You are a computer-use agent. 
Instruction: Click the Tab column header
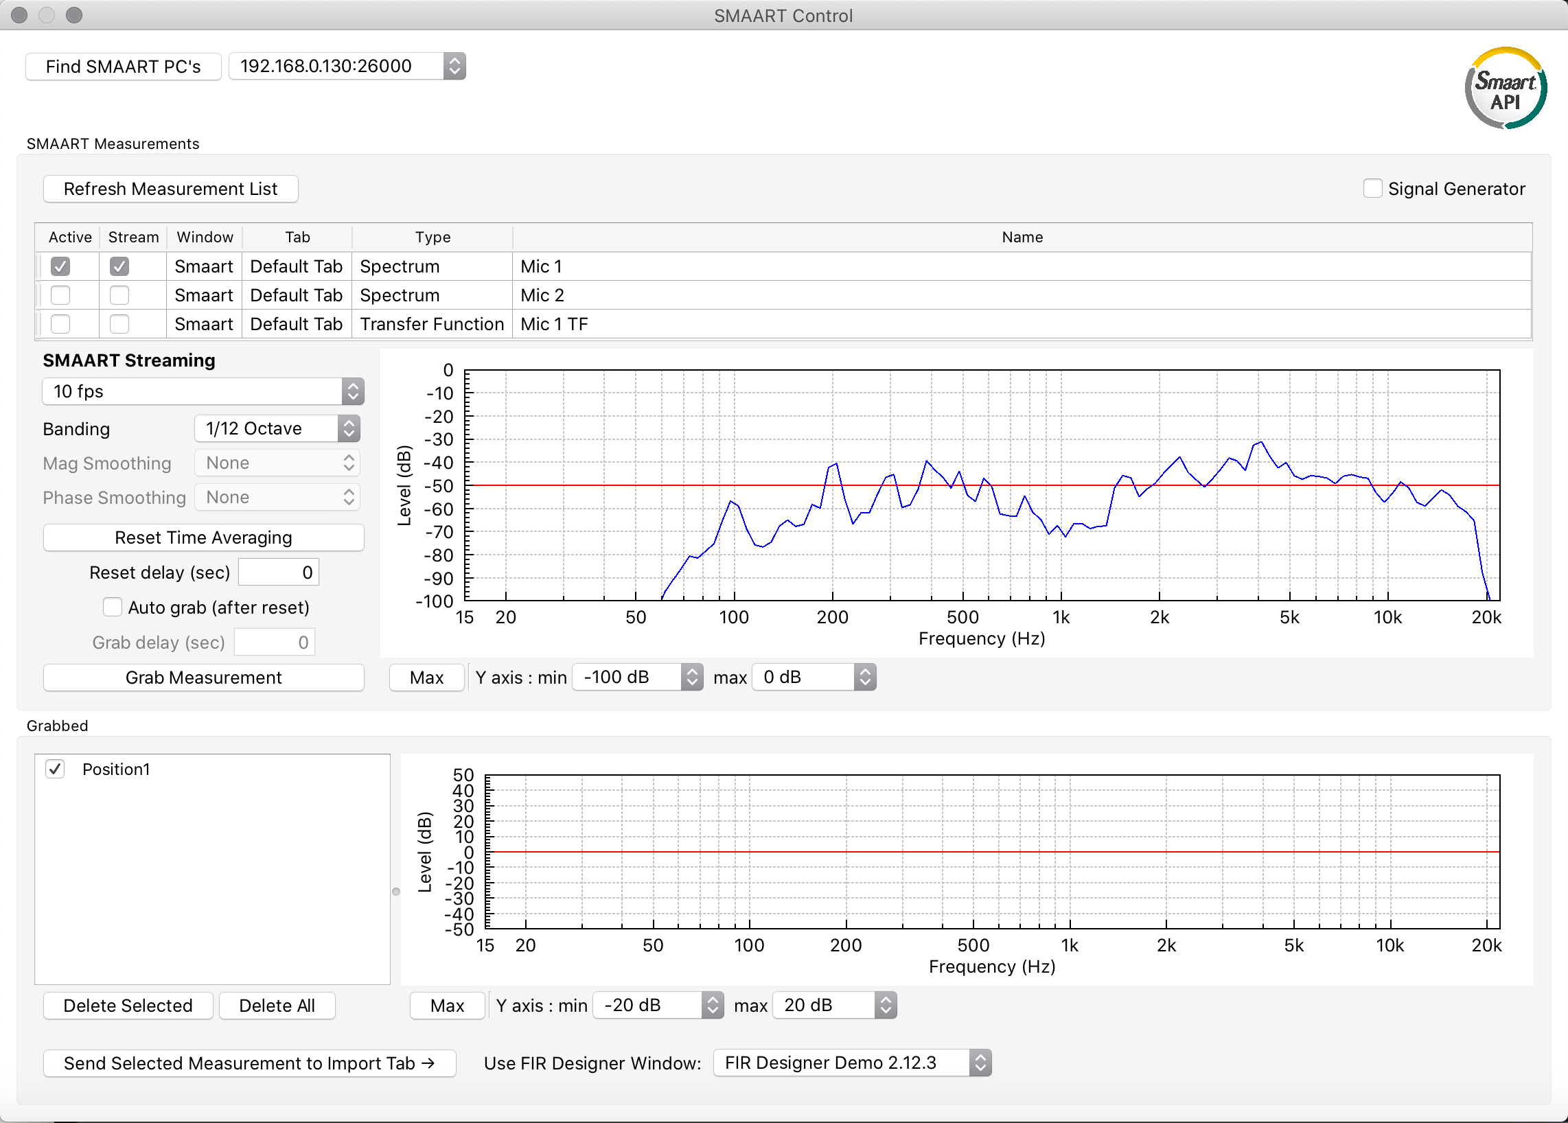pos(297,237)
